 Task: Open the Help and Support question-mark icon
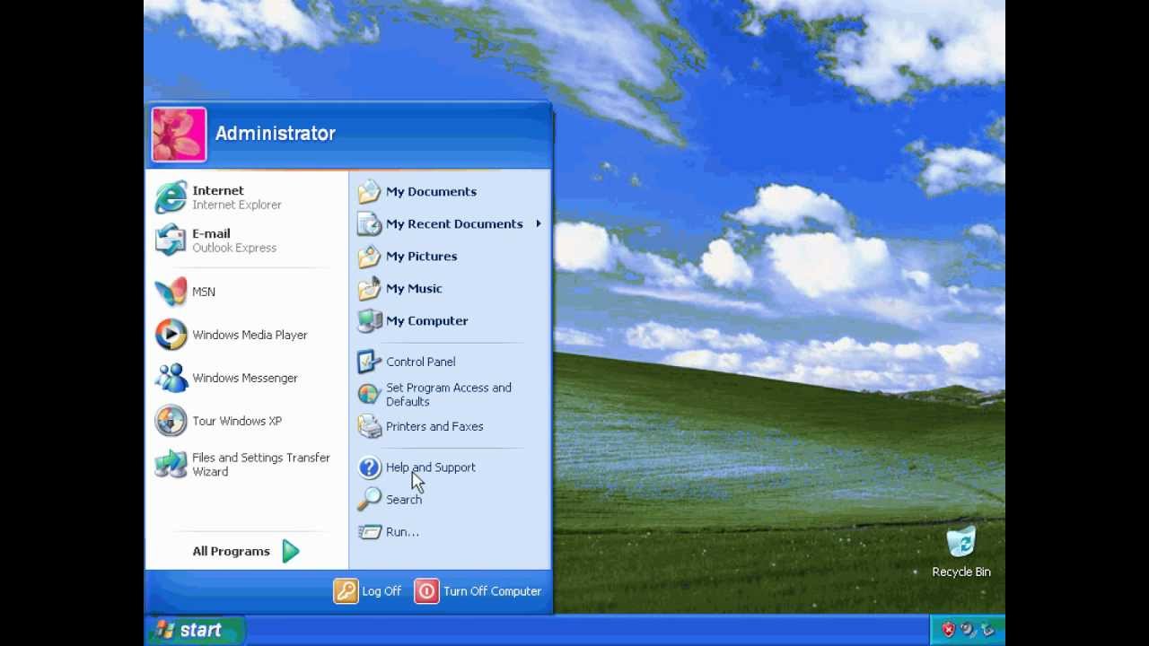(369, 467)
